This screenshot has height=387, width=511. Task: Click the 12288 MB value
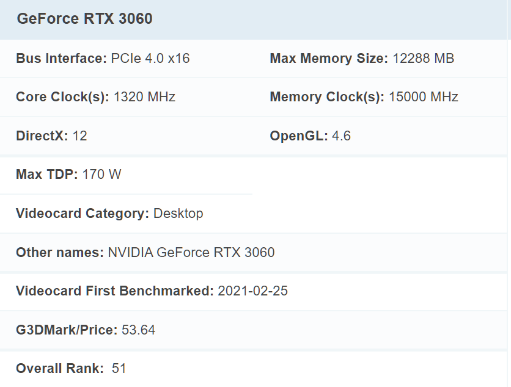424,58
